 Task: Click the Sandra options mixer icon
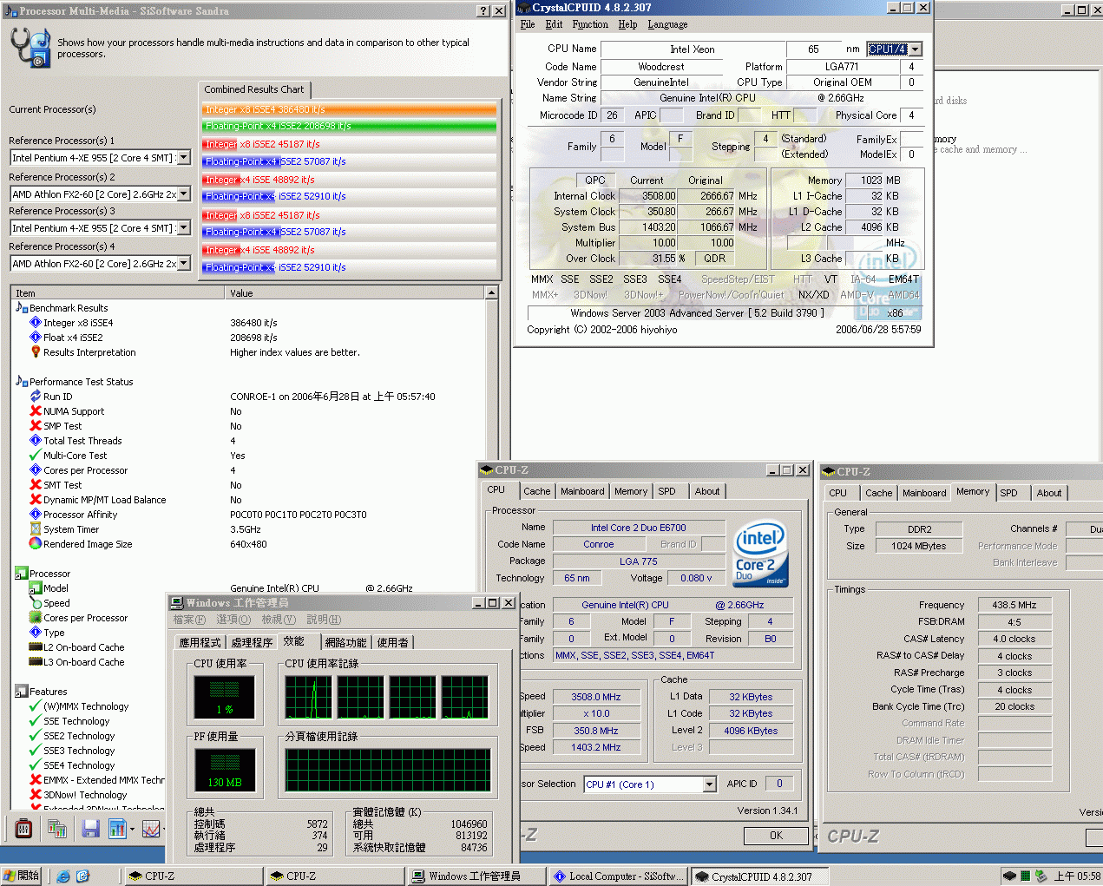tap(23, 829)
